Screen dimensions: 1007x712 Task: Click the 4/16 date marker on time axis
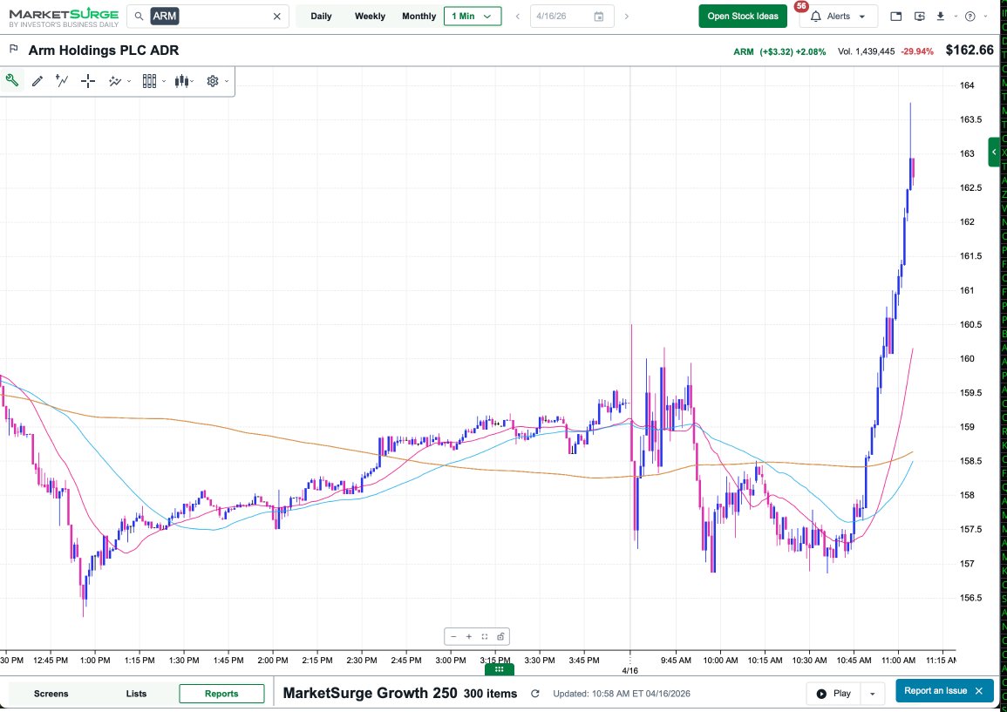point(630,671)
